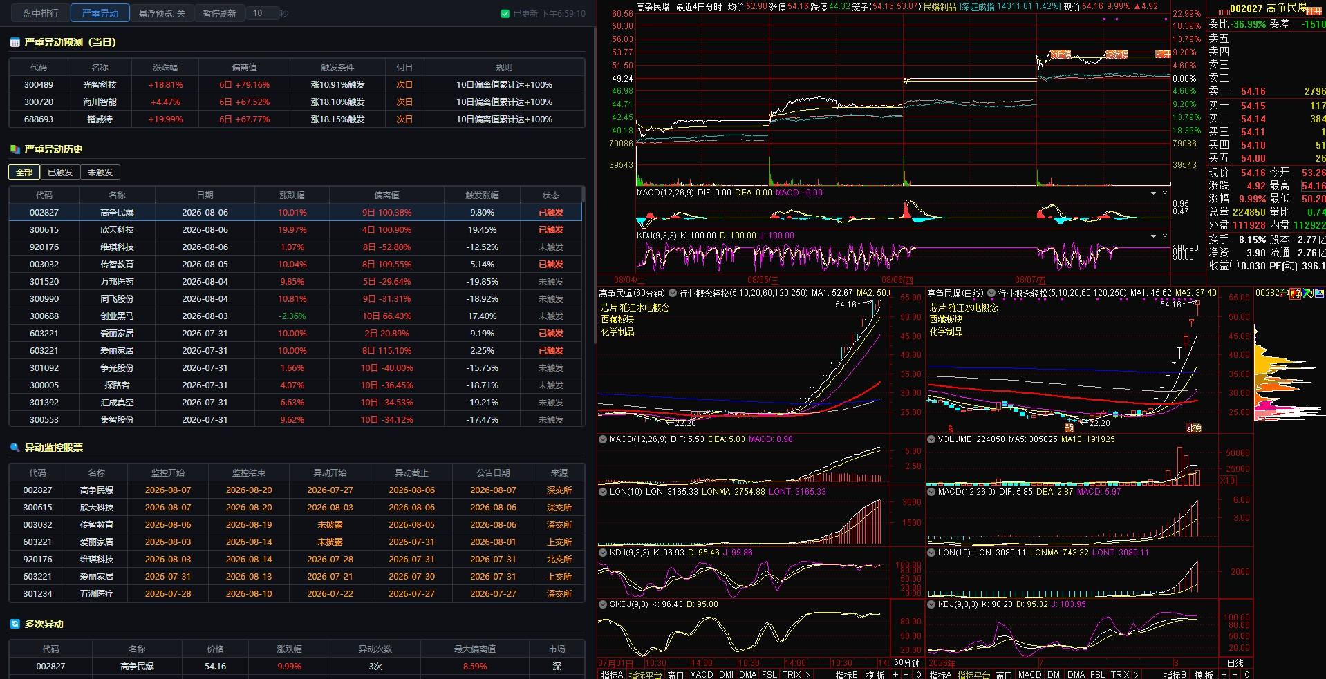This screenshot has width=1326, height=679.
Task: Select 高争民爆 row in 异动监控股票 table
Action: (x=297, y=490)
